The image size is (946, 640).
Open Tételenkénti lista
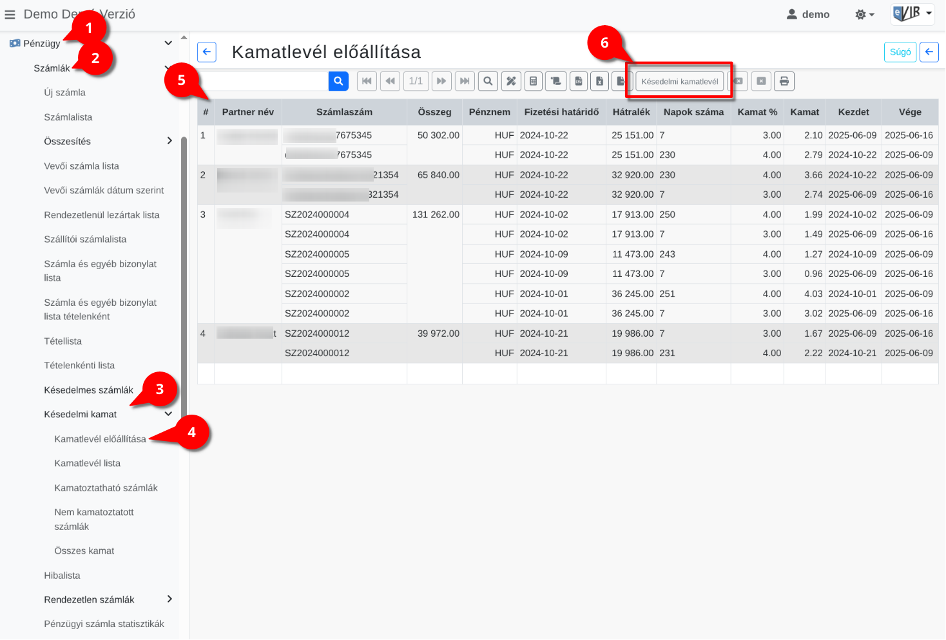pos(79,366)
